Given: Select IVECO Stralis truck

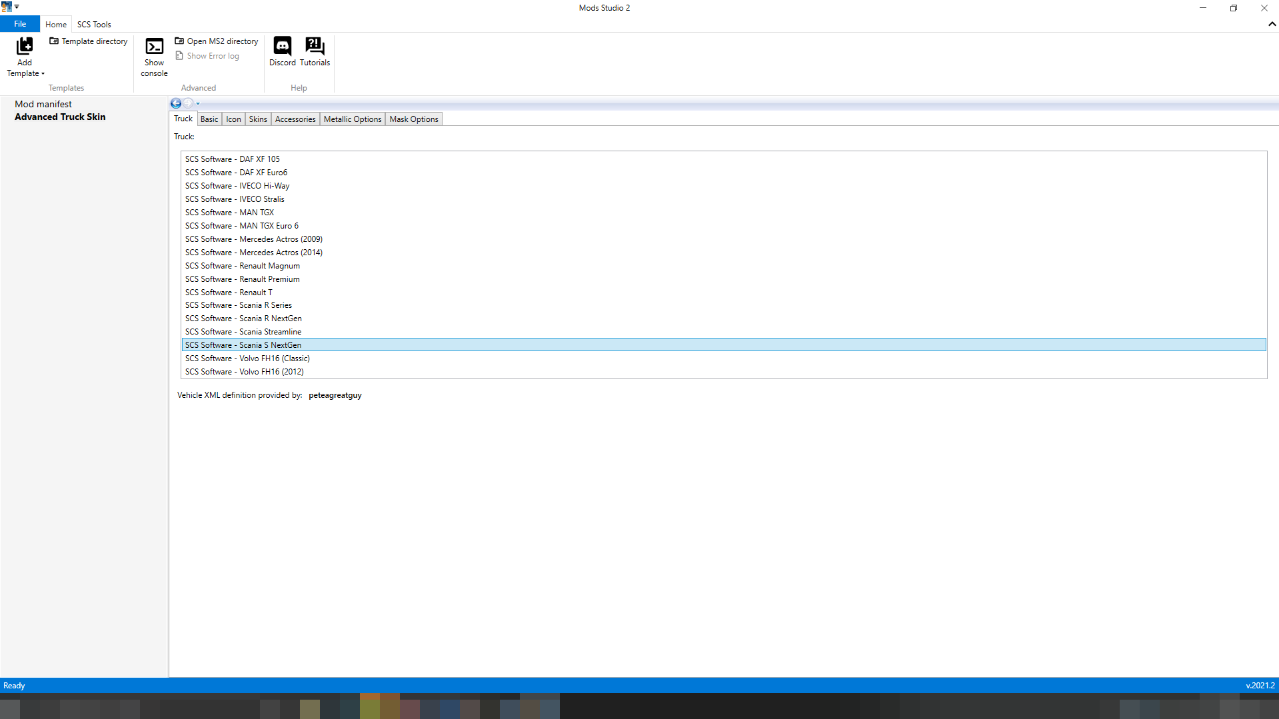Looking at the screenshot, I should [724, 199].
